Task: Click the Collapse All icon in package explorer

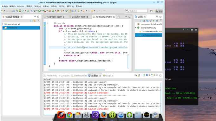Action: click(x=31, y=21)
